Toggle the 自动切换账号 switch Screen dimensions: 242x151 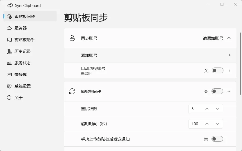point(217,70)
